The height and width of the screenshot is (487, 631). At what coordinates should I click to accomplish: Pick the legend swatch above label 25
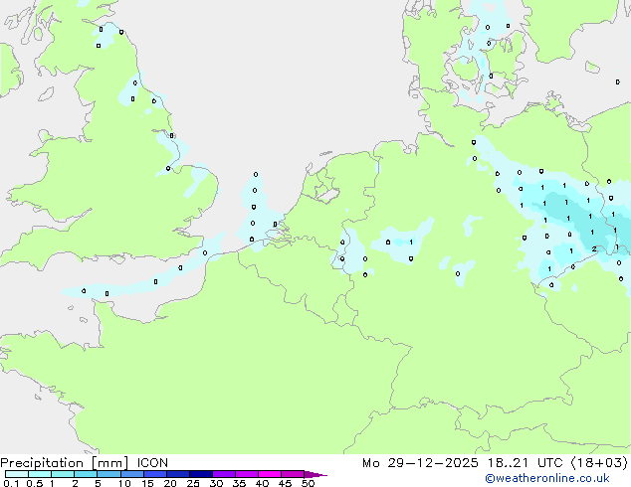(x=200, y=475)
